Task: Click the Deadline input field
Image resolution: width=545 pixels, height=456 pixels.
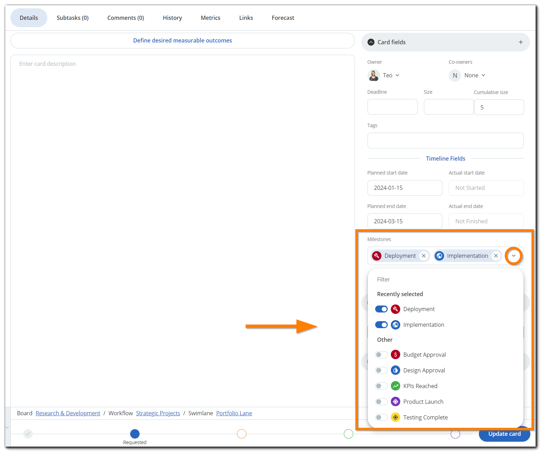Action: click(x=393, y=107)
